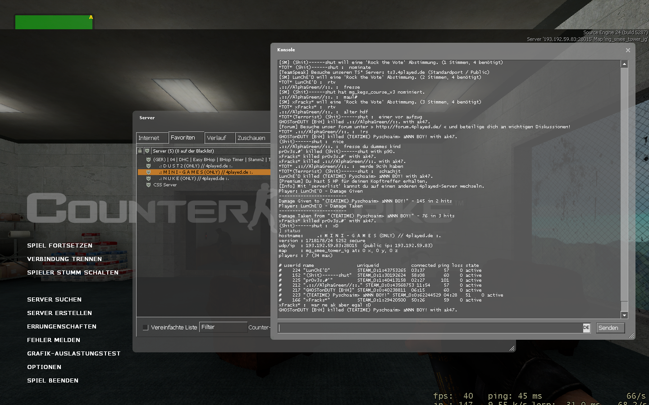Select the CSS Server row

[x=204, y=184]
